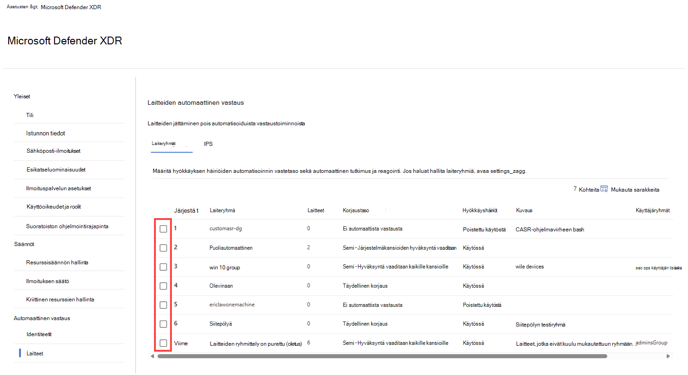Screen dimensions: 688x375
Task: Click Täydellinen korjaus in the Olevinaan row
Action: [x=365, y=286]
